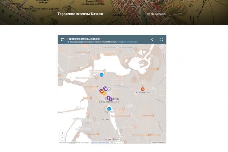
Task: Select orange marker at Арское кладбище
Action: point(142,89)
